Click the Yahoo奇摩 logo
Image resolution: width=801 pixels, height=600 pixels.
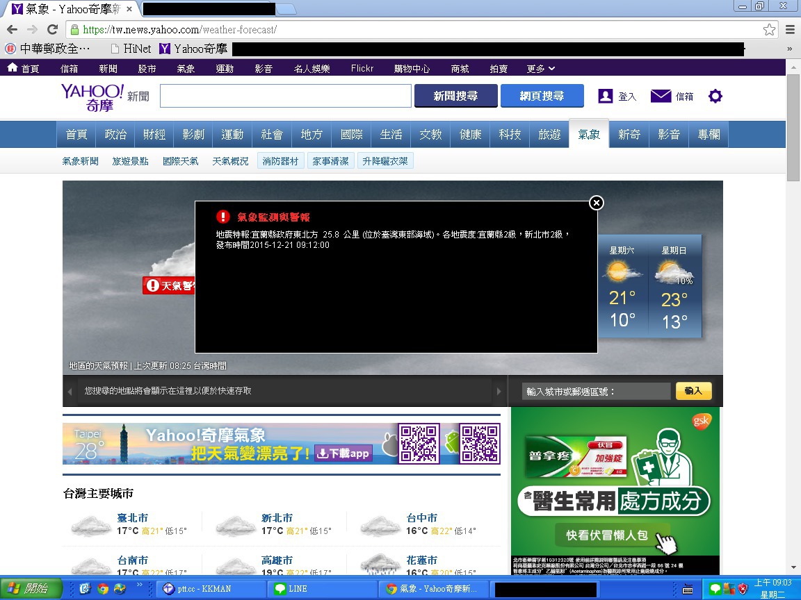pyautogui.click(x=92, y=97)
